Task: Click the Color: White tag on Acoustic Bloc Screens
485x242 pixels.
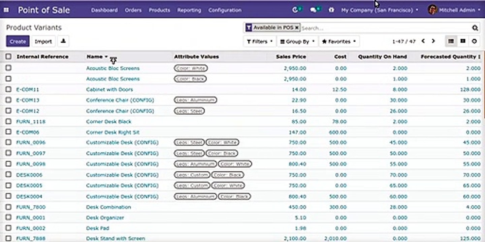Action: coord(191,68)
